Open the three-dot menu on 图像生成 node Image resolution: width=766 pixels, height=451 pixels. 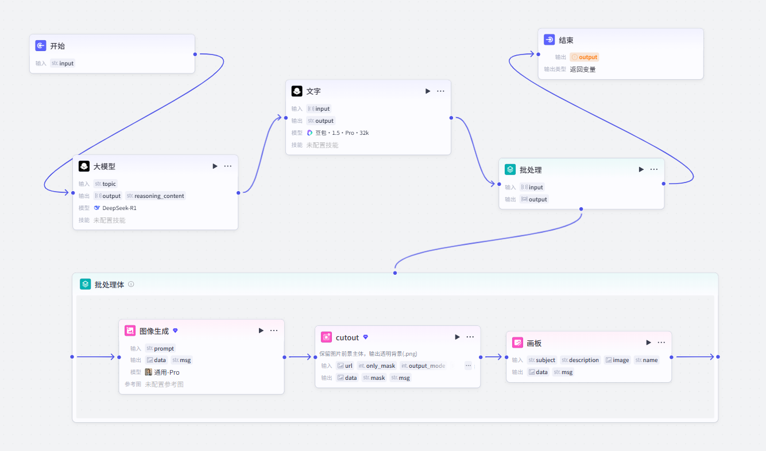click(x=274, y=331)
